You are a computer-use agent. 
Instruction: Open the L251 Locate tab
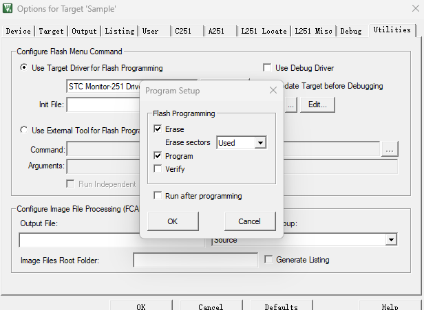[x=264, y=31]
